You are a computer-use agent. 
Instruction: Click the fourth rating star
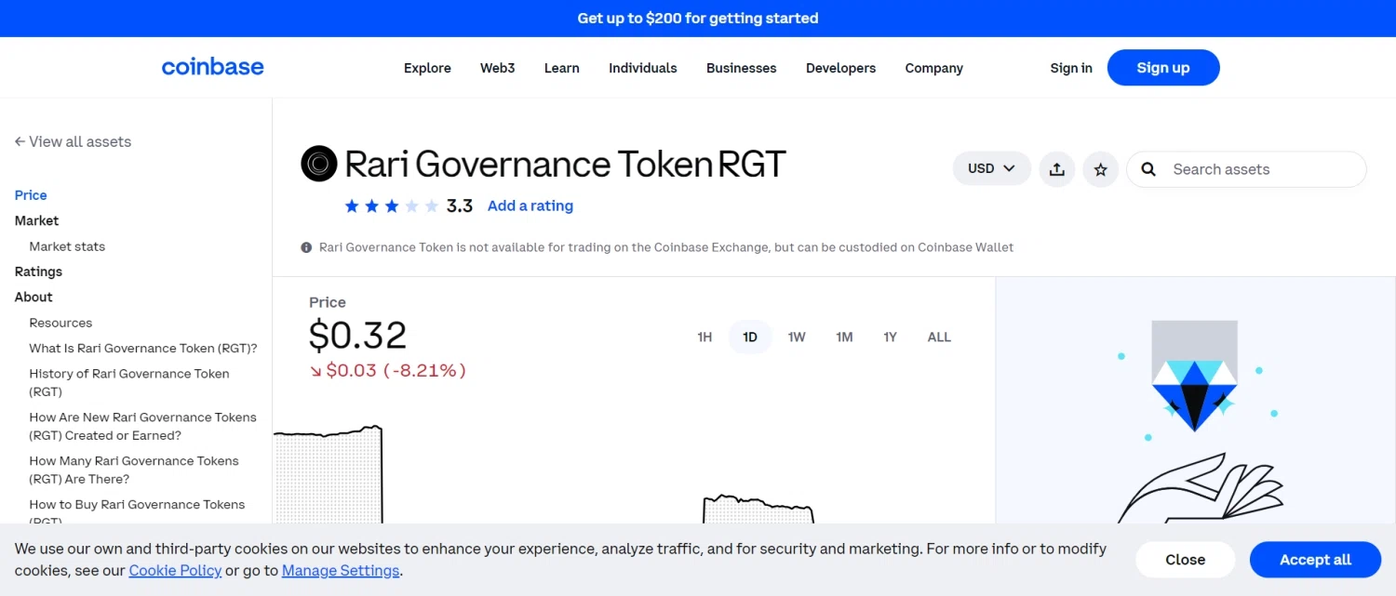click(x=411, y=206)
